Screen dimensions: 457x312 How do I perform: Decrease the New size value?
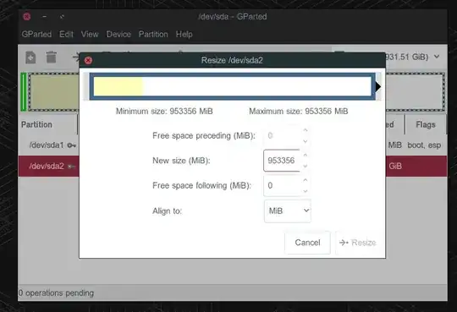pyautogui.click(x=306, y=166)
